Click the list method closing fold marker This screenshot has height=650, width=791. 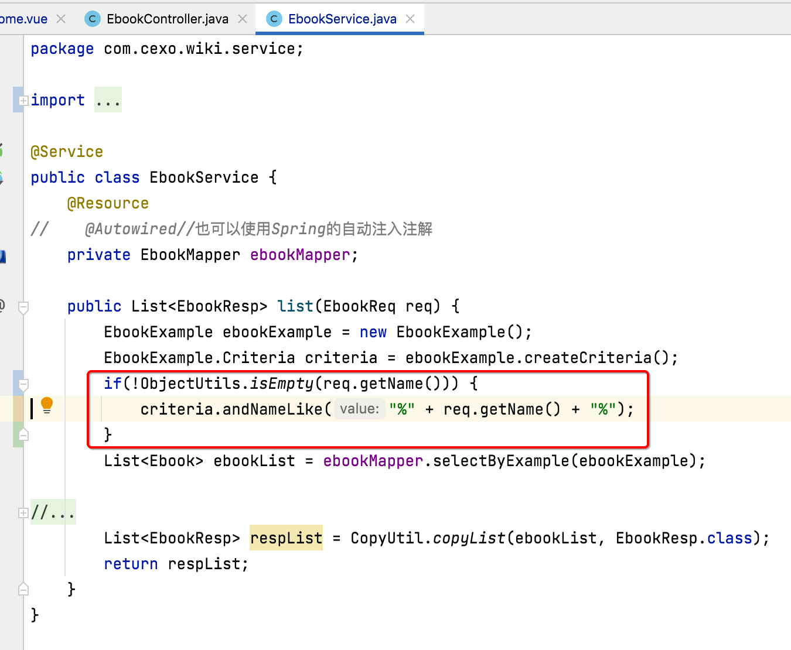(x=23, y=589)
